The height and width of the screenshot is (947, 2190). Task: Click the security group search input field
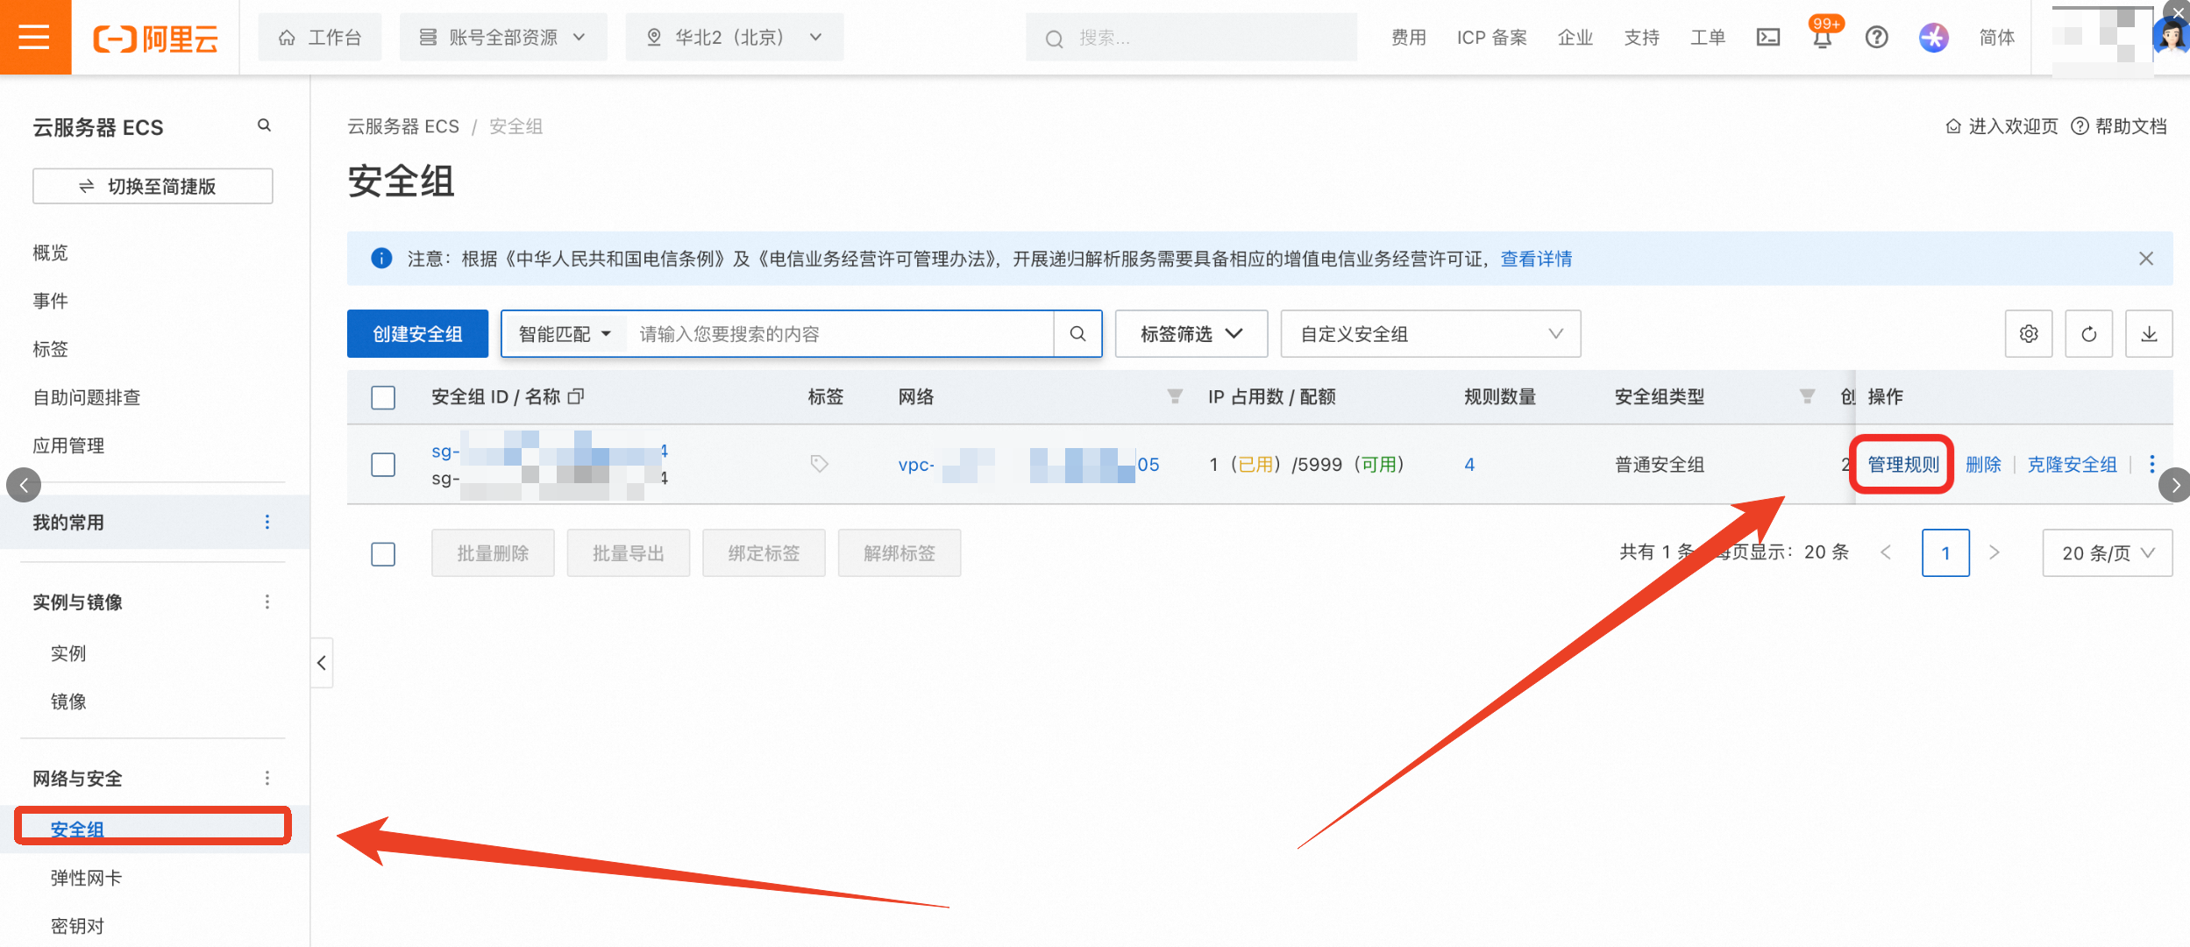(842, 334)
